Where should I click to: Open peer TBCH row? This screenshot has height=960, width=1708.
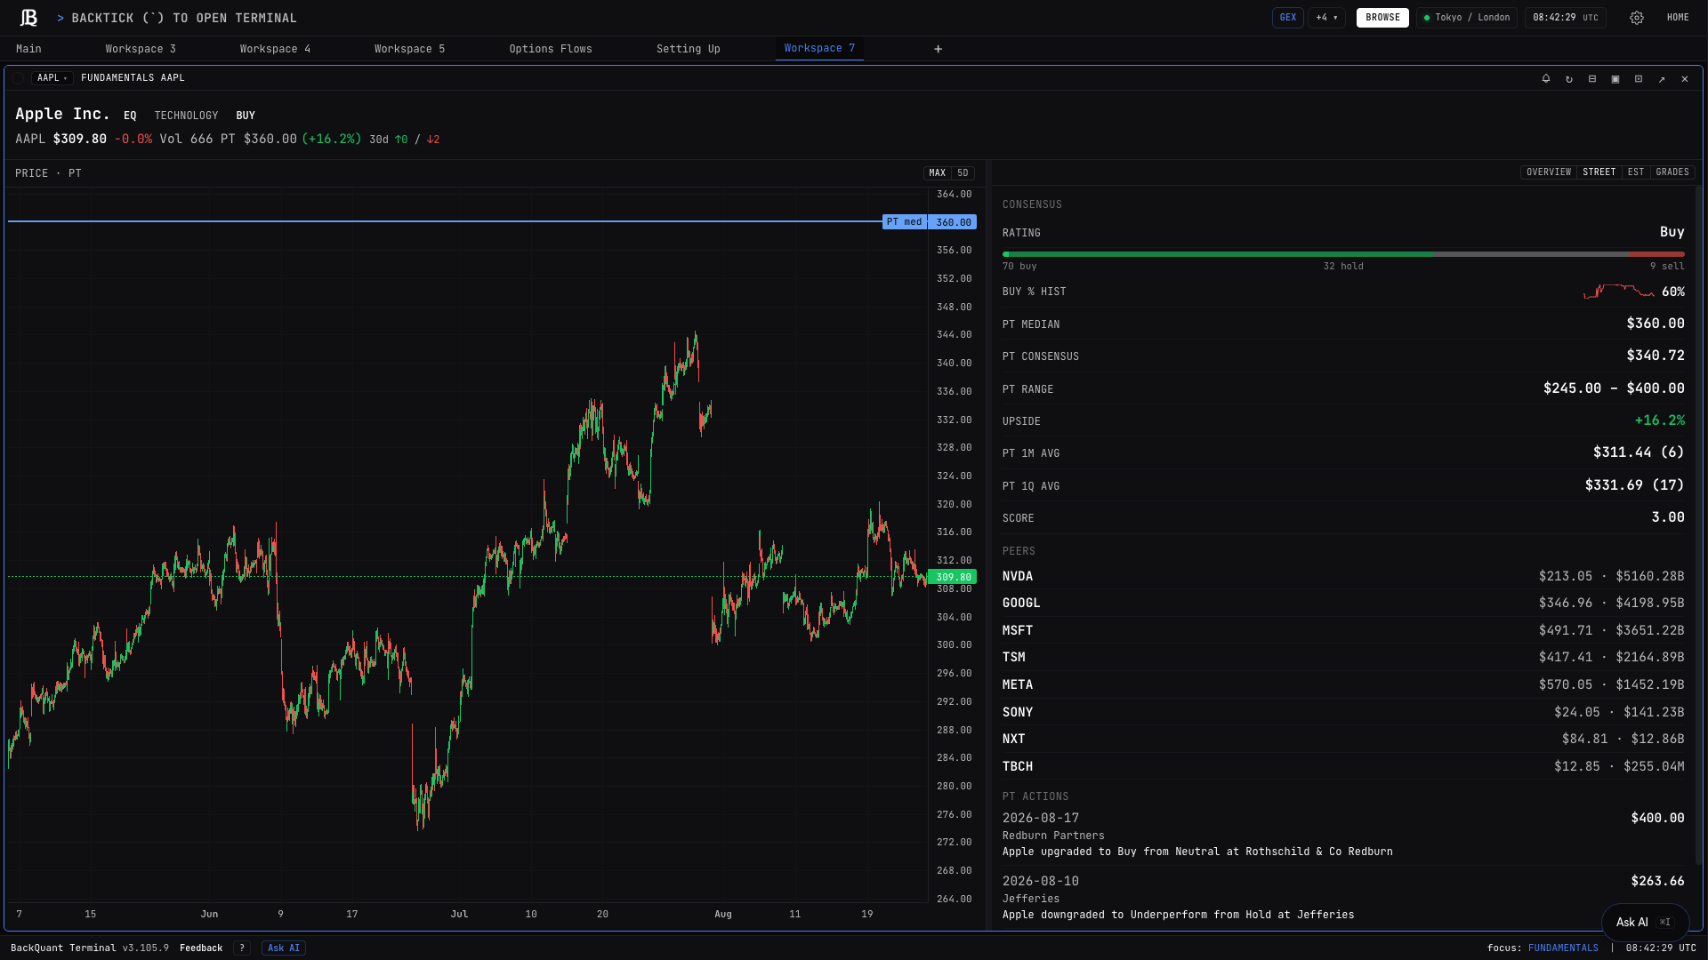click(x=1343, y=767)
